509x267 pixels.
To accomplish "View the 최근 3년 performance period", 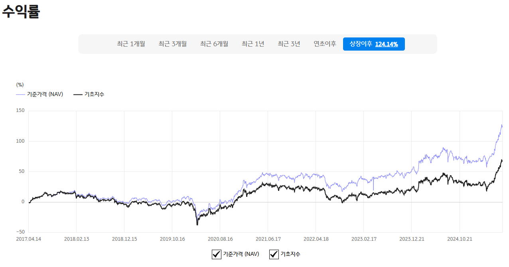I will [x=288, y=44].
